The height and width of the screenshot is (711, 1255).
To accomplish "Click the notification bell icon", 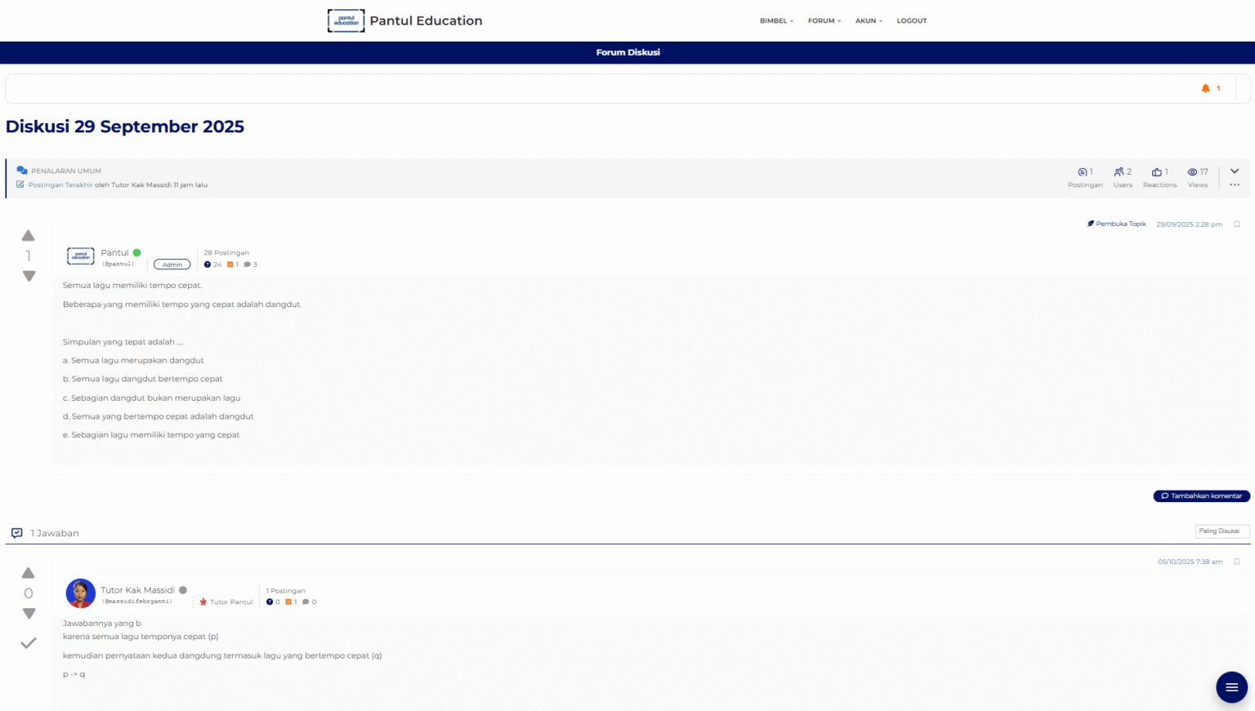I will 1205,88.
